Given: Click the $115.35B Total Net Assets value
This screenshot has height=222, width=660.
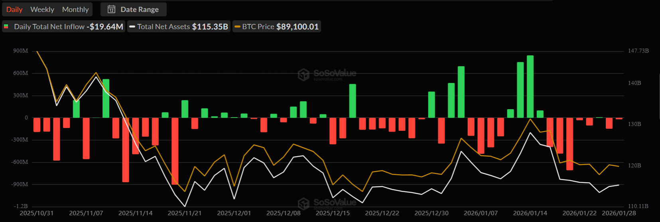Looking at the screenshot, I should click(210, 27).
